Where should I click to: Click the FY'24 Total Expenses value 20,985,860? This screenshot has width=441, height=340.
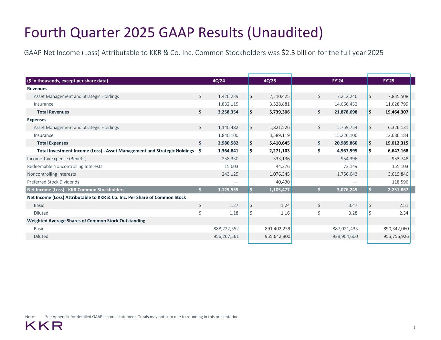click(x=345, y=143)
